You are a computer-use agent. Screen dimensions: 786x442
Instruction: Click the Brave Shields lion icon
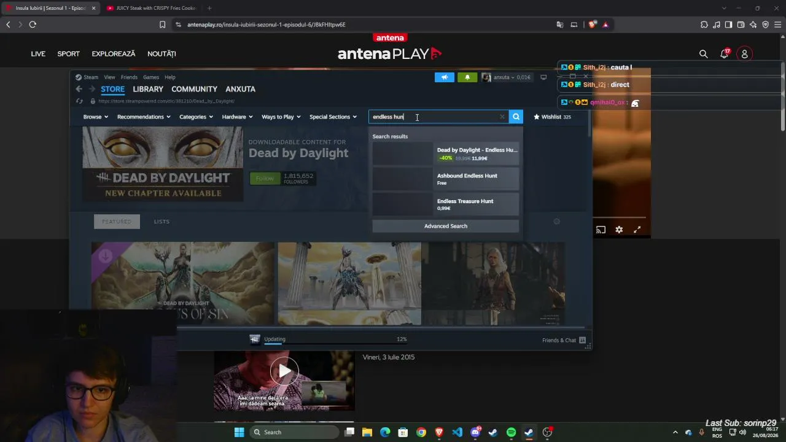[x=592, y=25]
